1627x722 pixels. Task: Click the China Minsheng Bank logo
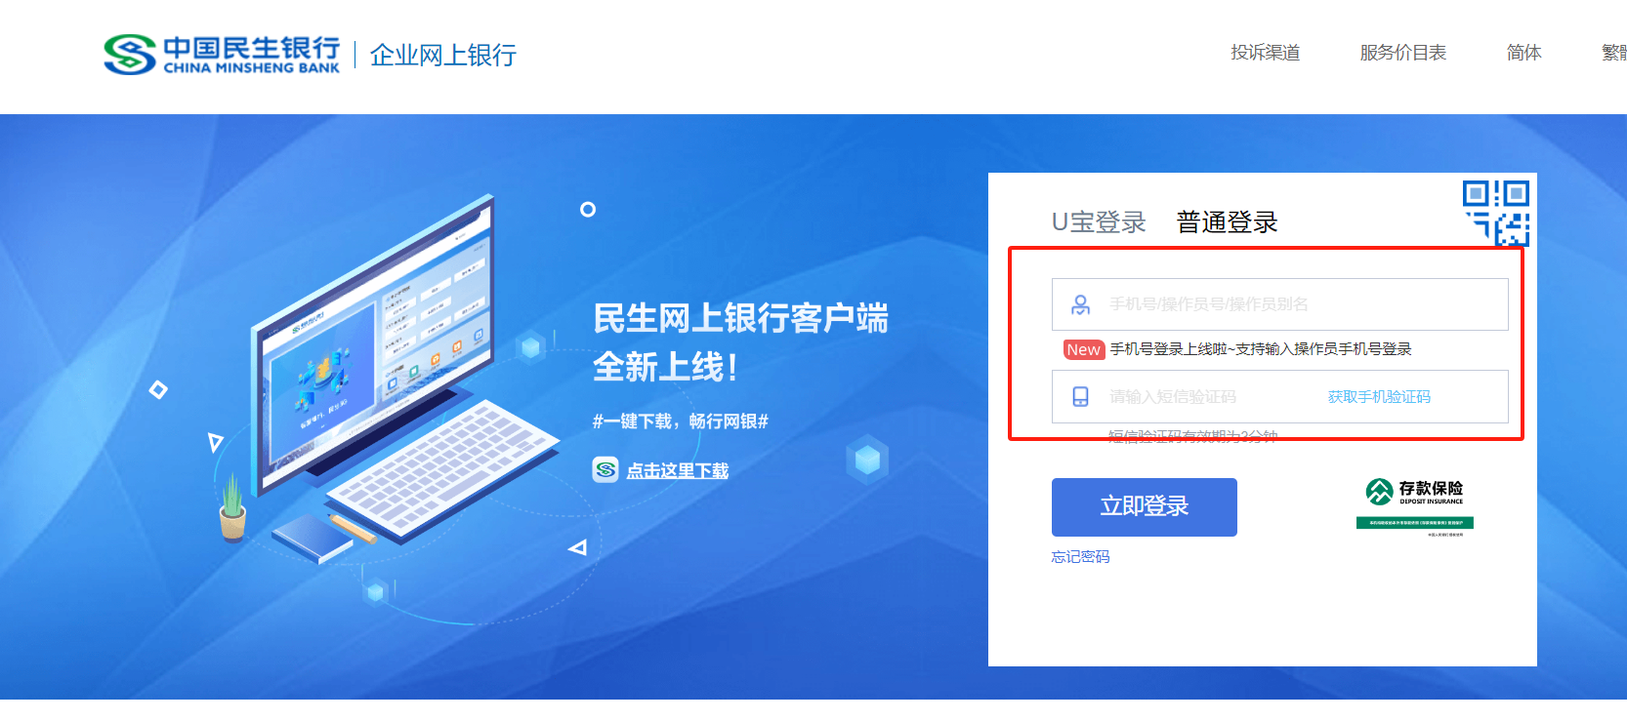[x=223, y=55]
